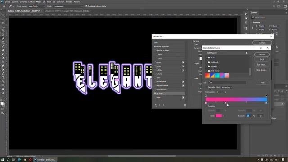Open the Dosya menu
The width and height of the screenshot is (288, 162).
click(8, 2)
